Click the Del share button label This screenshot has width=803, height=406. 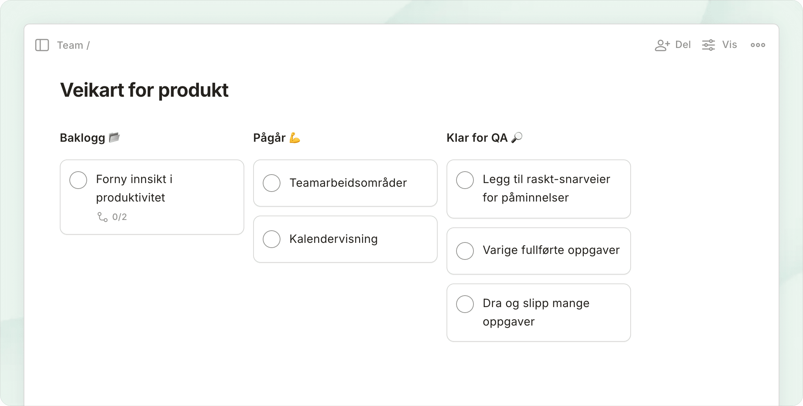[x=683, y=45]
